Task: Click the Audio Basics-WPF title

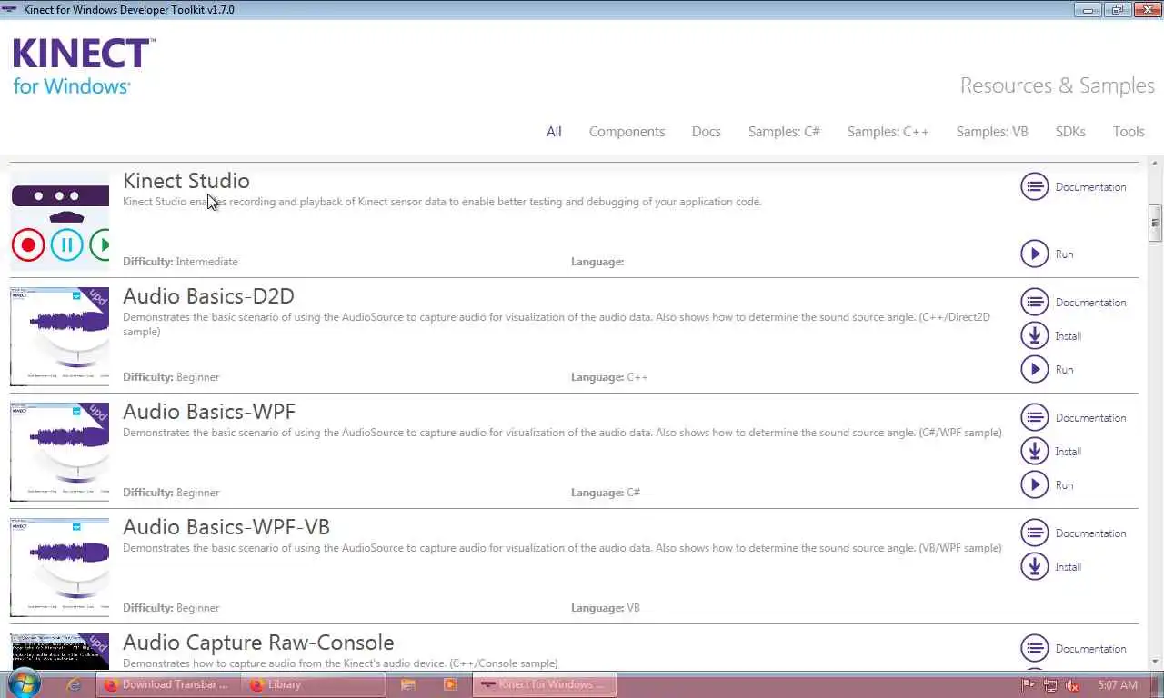Action: pos(209,412)
